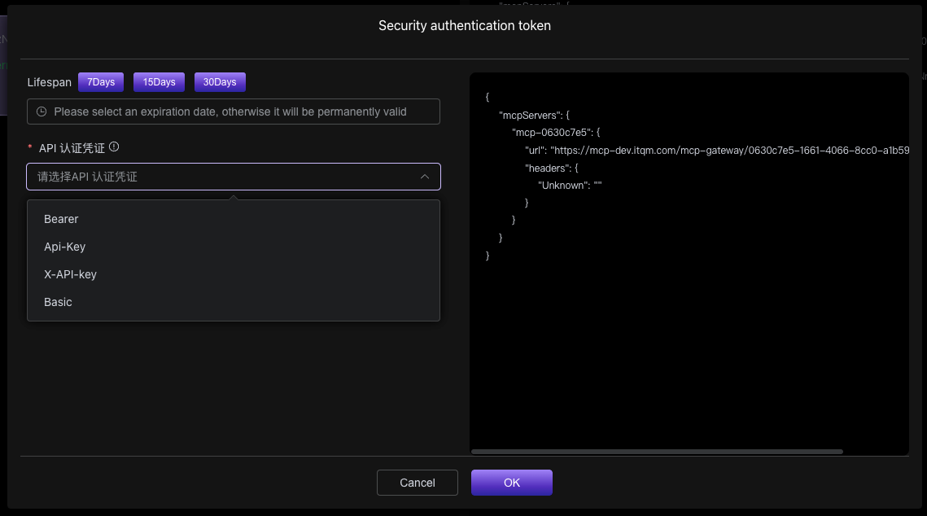The image size is (927, 516).
Task: Click the JSON panel horizontal scrollbar
Action: coord(657,451)
